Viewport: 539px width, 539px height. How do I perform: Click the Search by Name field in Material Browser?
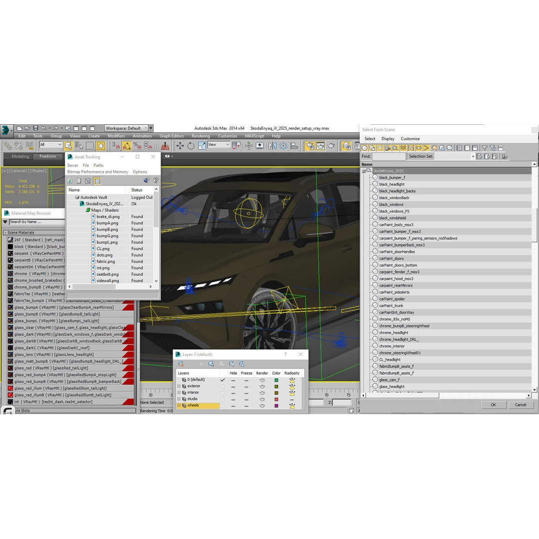pos(37,222)
